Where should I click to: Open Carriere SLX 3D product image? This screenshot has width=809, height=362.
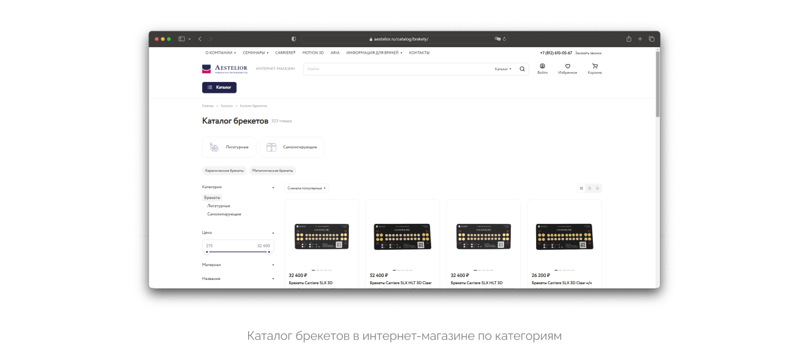322,237
